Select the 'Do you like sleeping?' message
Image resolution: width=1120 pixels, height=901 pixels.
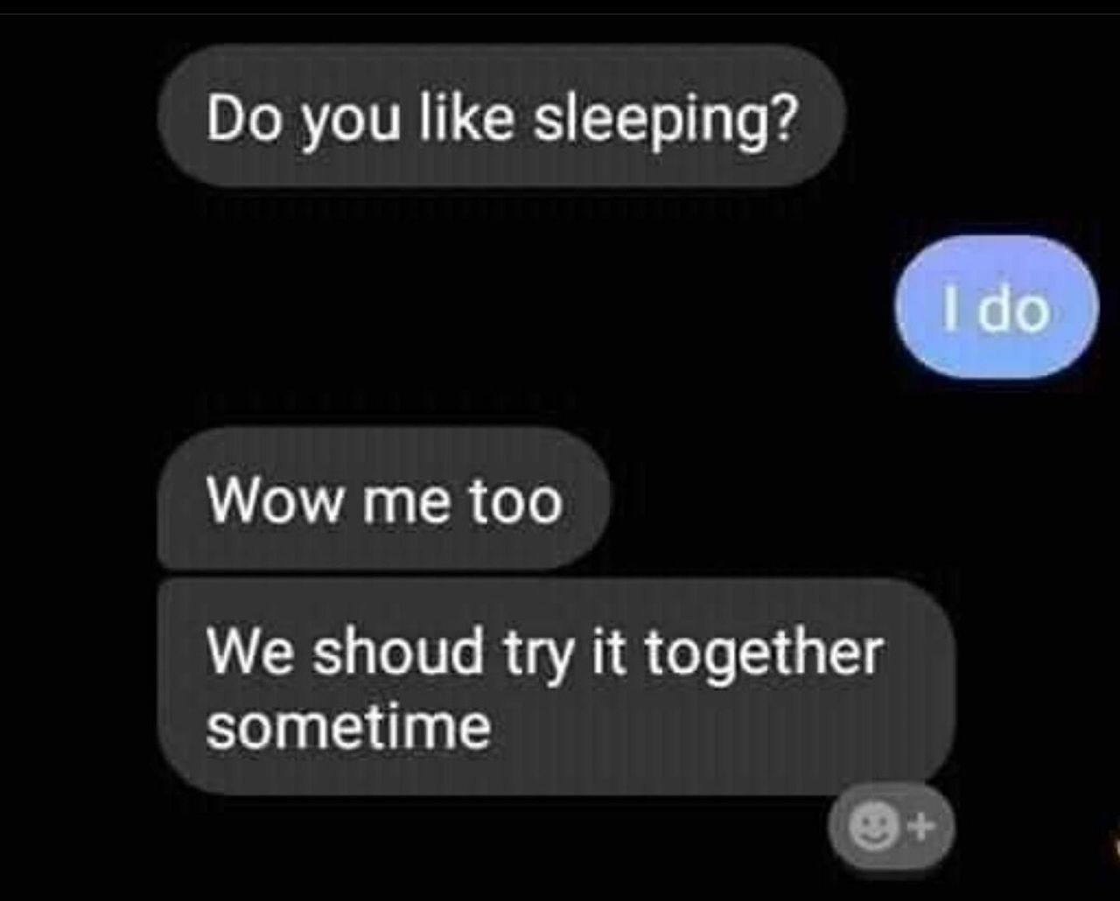(x=501, y=116)
